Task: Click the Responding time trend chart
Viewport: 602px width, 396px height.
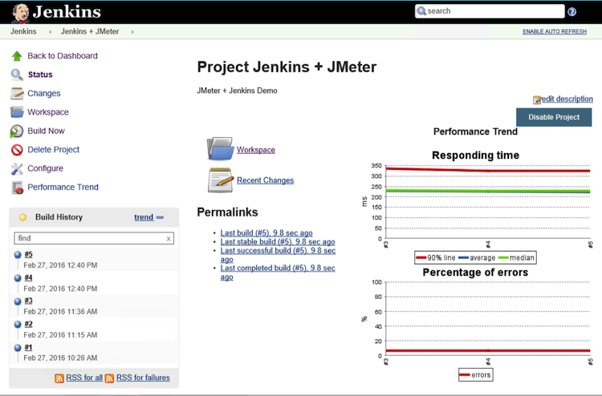Action: click(x=476, y=207)
